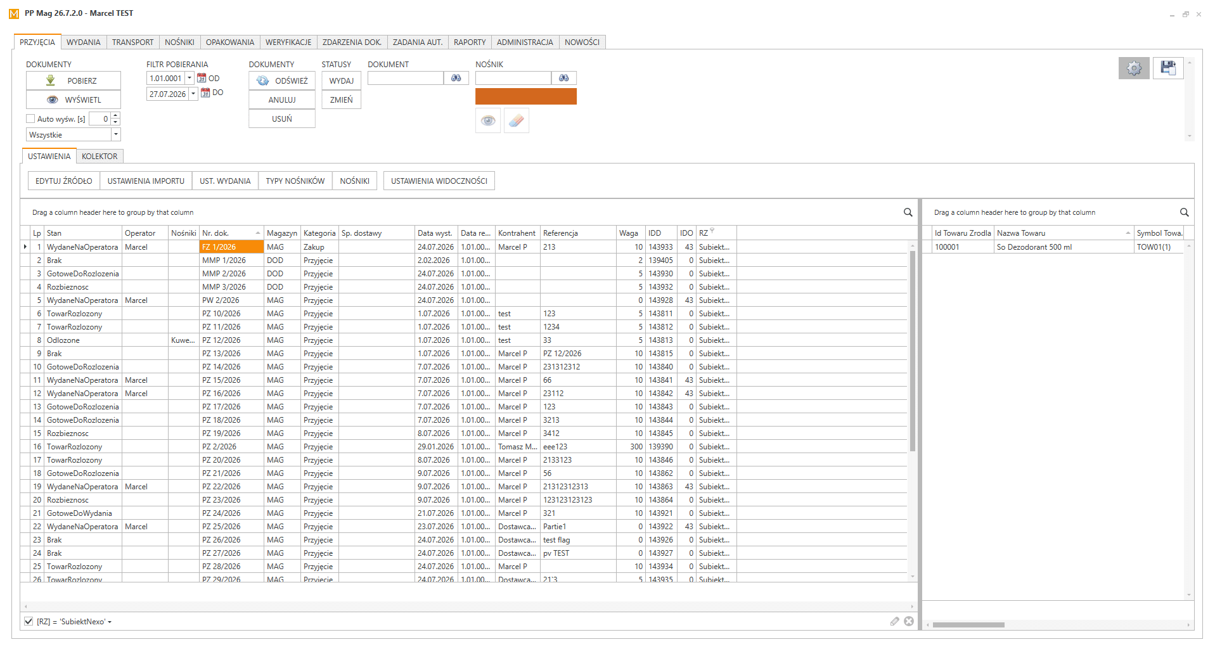
Task: Click the ODŚWIEŻ refresh button
Action: tap(282, 80)
